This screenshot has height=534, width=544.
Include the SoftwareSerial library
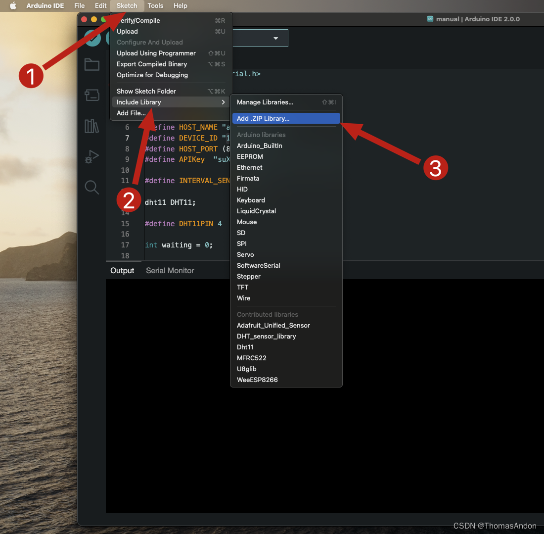(286, 266)
